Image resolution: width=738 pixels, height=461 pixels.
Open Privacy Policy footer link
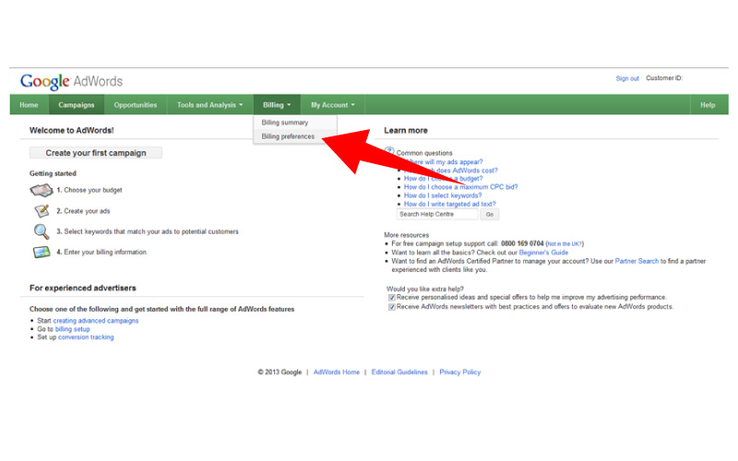pos(460,372)
